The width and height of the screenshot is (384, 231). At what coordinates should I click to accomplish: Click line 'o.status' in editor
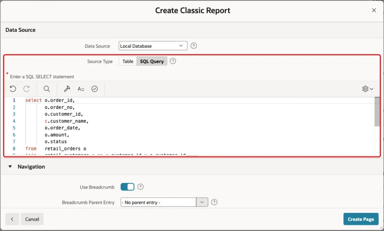pyautogui.click(x=55, y=142)
